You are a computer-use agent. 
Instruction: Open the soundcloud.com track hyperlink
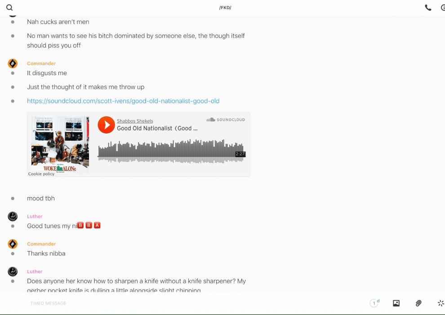pos(123,101)
